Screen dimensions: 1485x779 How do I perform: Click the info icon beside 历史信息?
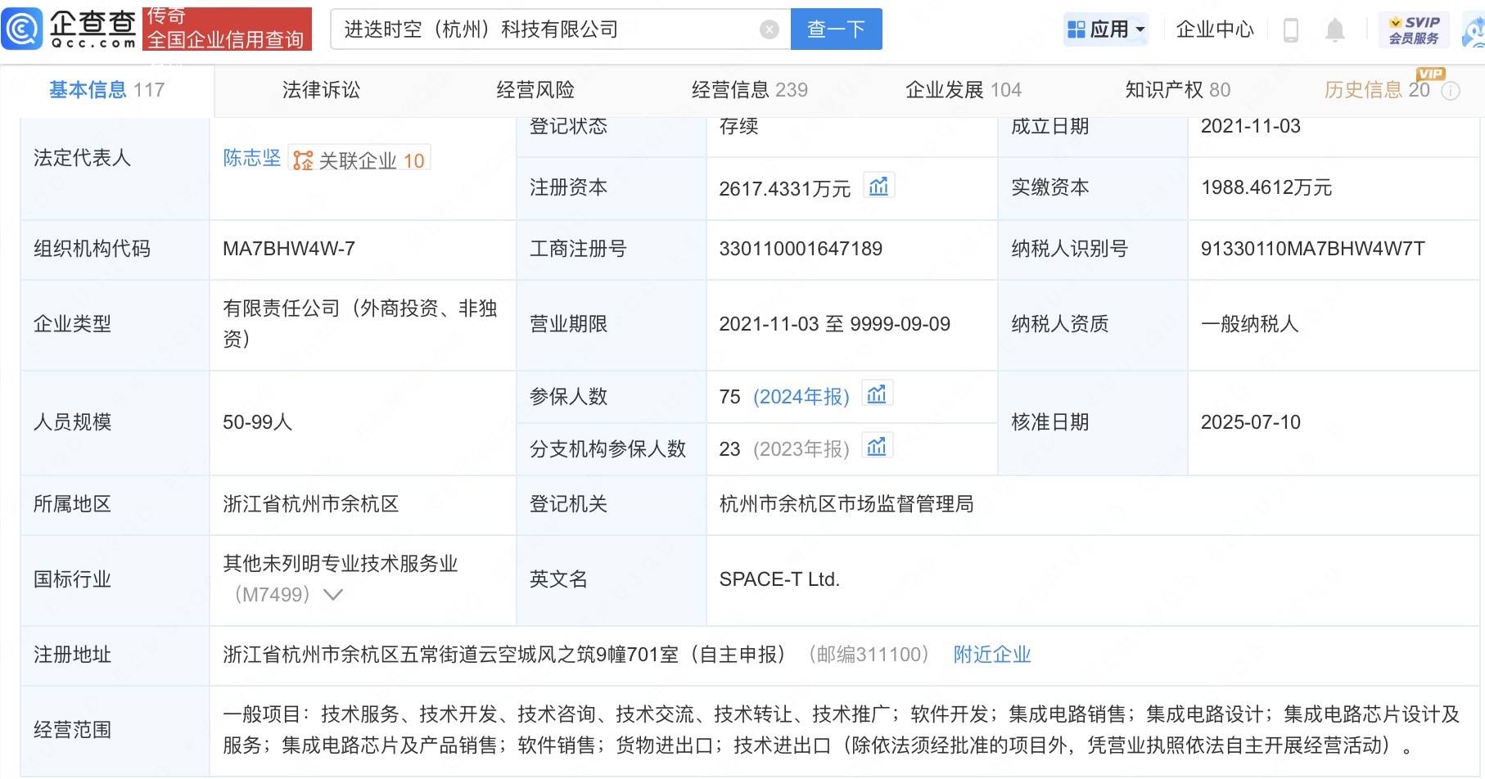pyautogui.click(x=1451, y=91)
